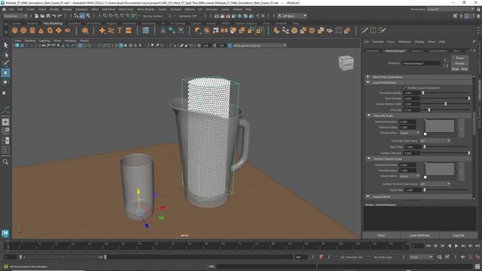Collapse the Output Mesh section
This screenshot has width=482, height=271.
[x=368, y=196]
